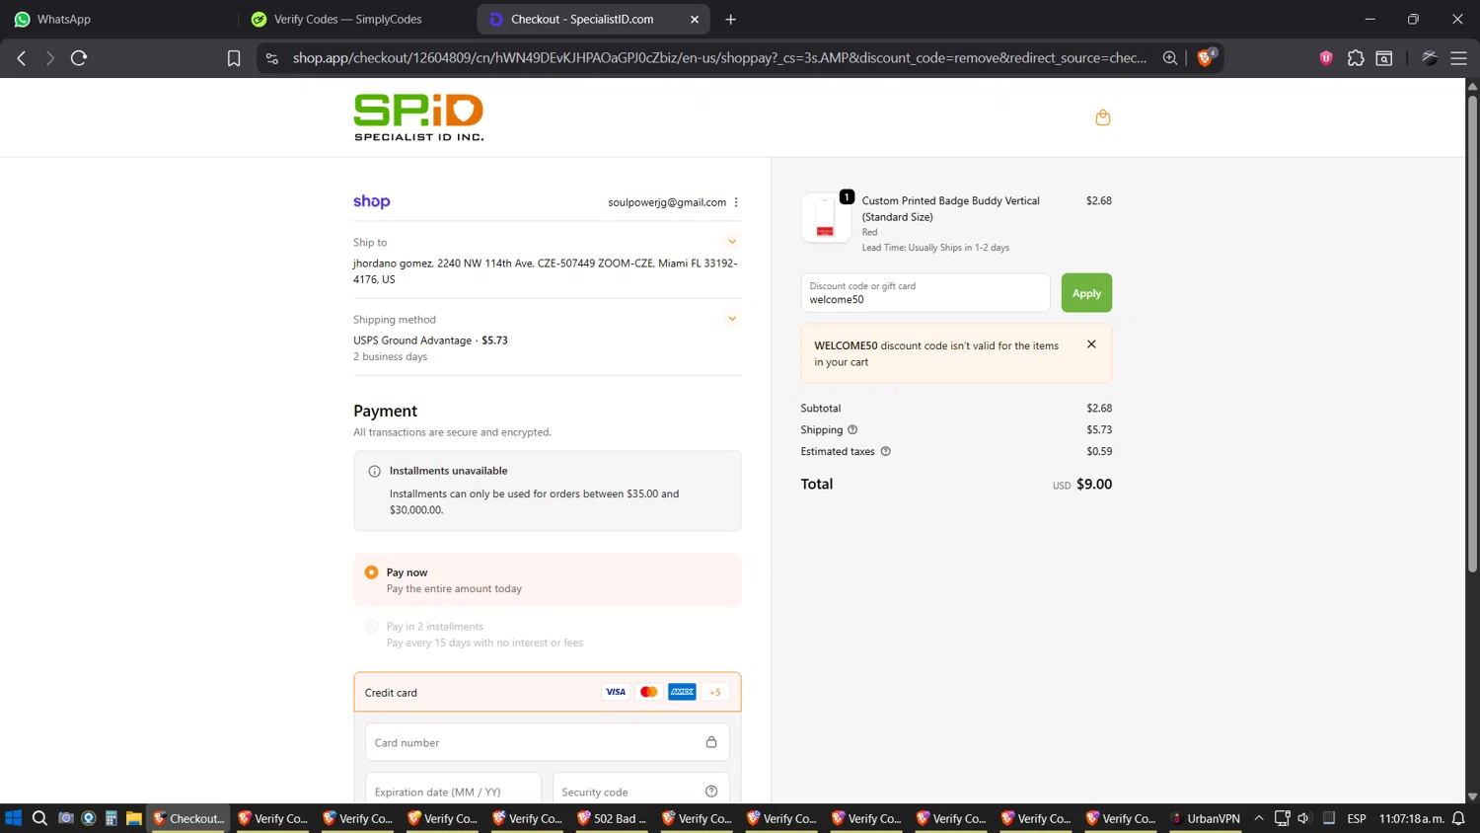The width and height of the screenshot is (1480, 833).
Task: Click the American Express logo
Action: coord(682,692)
